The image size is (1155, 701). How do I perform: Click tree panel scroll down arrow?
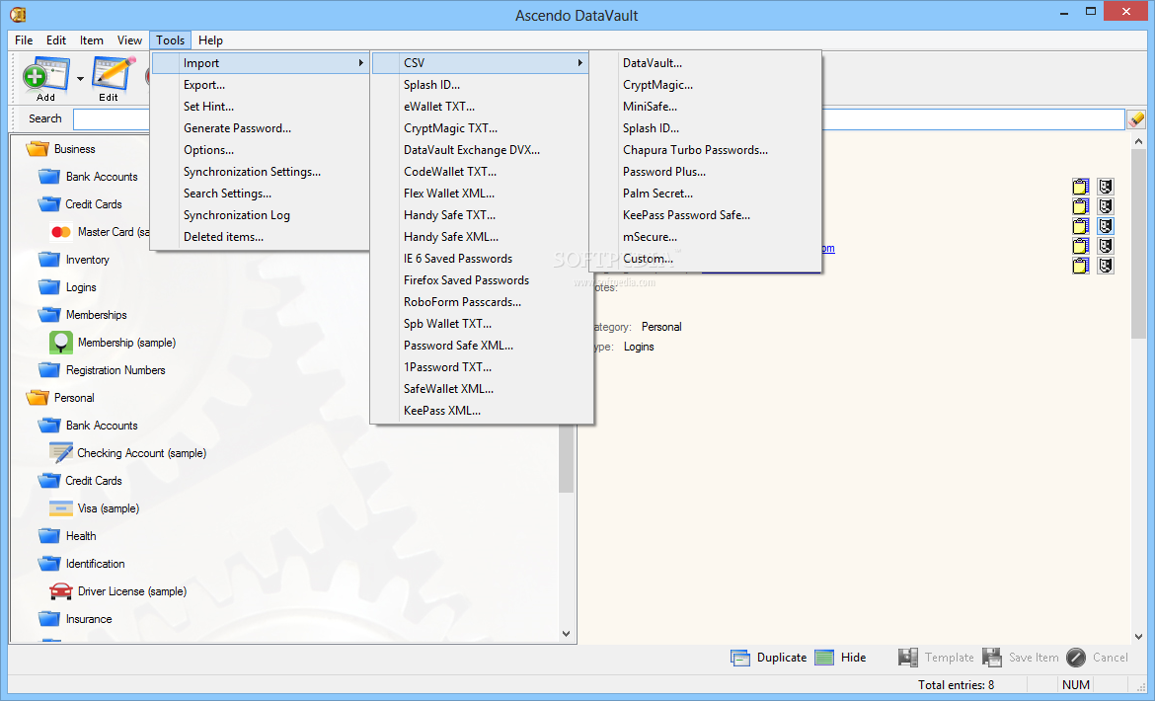tap(566, 633)
